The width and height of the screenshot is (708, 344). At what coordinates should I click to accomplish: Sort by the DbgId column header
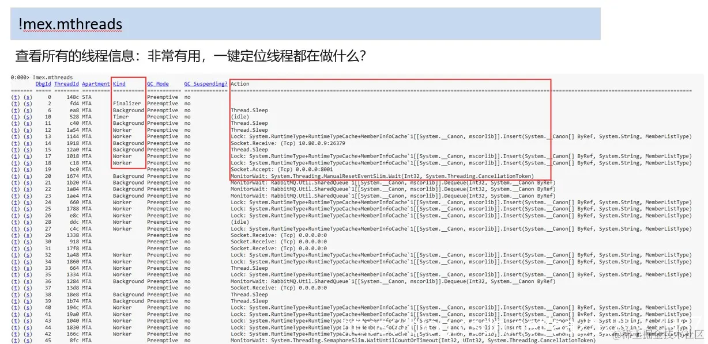[43, 84]
